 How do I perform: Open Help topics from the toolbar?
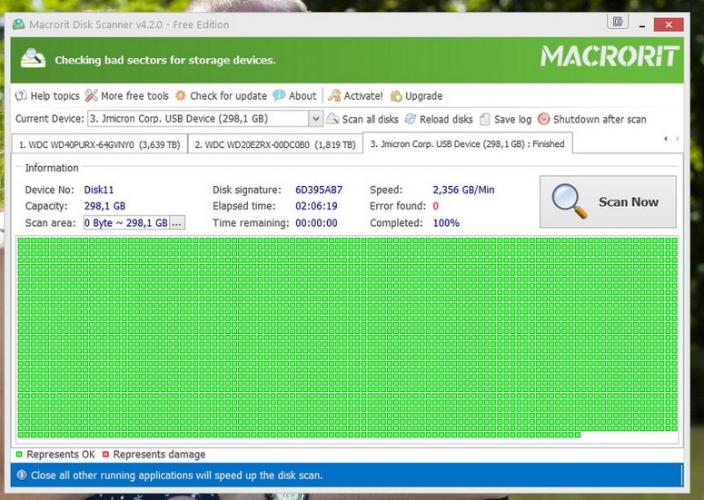pyautogui.click(x=47, y=96)
